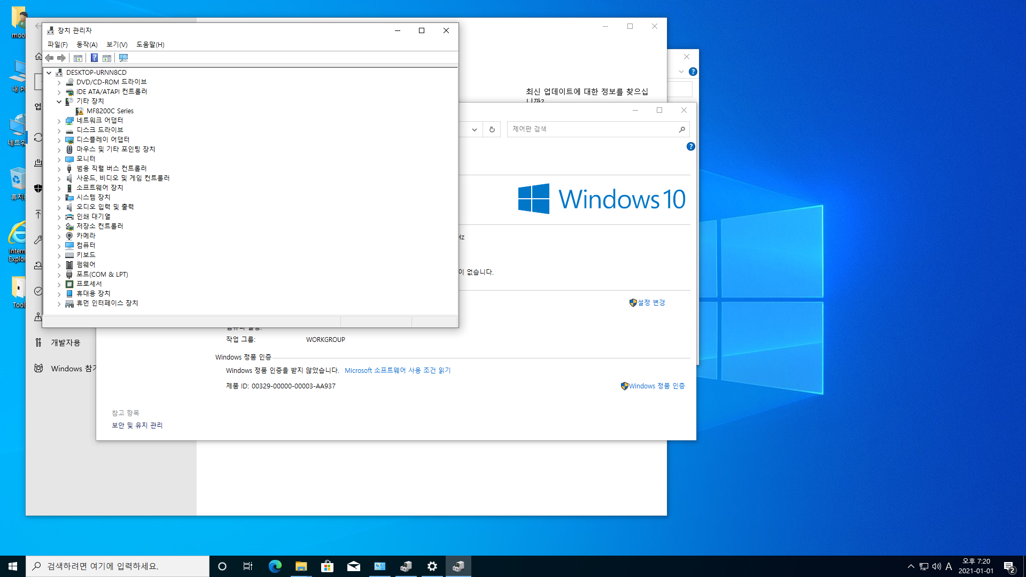The height and width of the screenshot is (577, 1026).
Task: Expand the 디스플레이 어댑터 category
Action: 59,141
